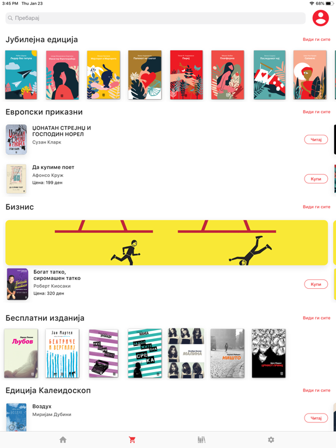Open the paper plane book cover
Screen dimensions: 336x448
[x=21, y=75]
